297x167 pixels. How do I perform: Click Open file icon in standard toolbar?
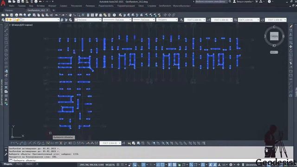(x=7, y=15)
